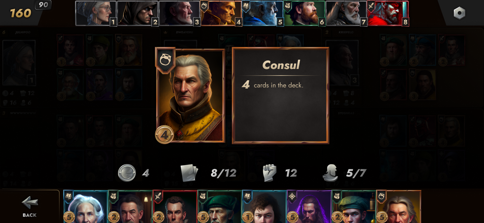
Task: Select red warrior portrait number 8
Action: (x=388, y=13)
